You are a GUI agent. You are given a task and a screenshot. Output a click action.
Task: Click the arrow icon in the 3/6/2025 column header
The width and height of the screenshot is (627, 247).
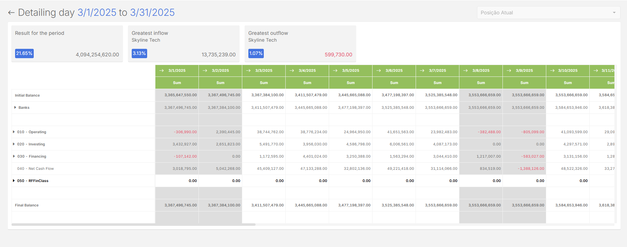(379, 71)
